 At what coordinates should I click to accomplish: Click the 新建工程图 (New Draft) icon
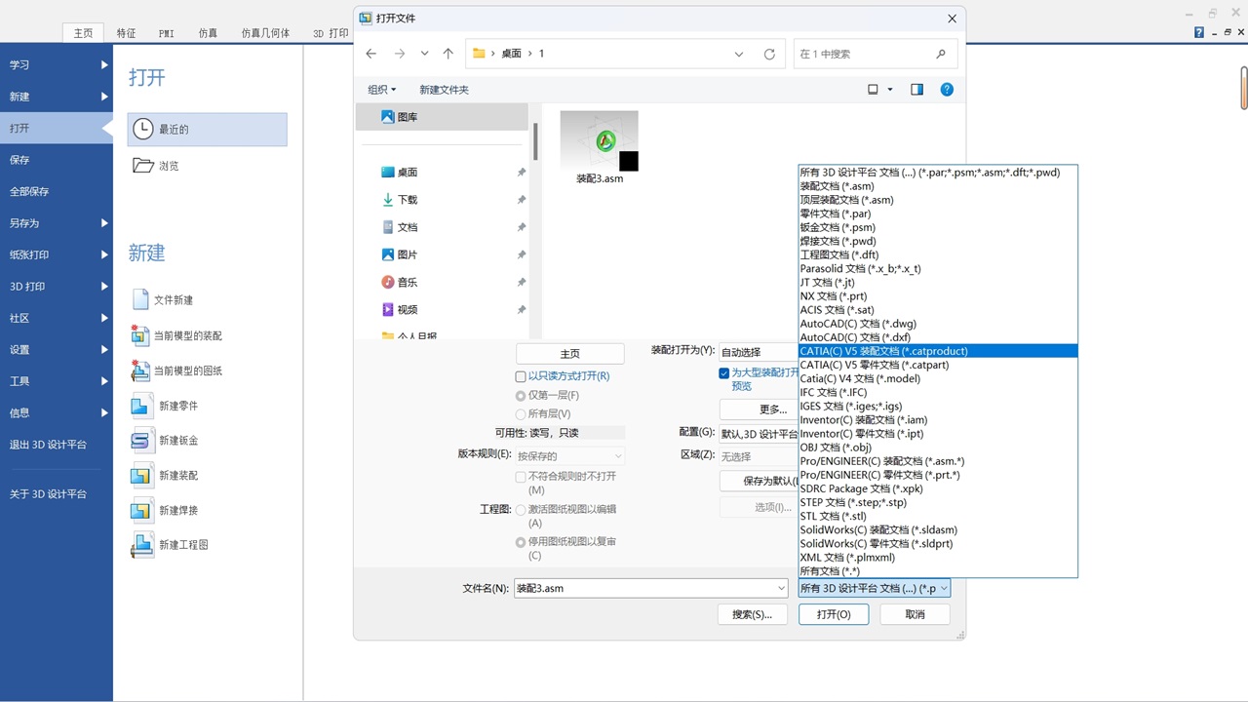point(141,545)
